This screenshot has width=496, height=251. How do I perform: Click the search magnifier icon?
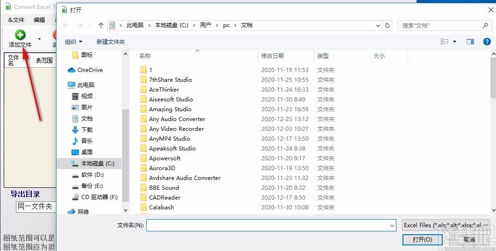486,26
